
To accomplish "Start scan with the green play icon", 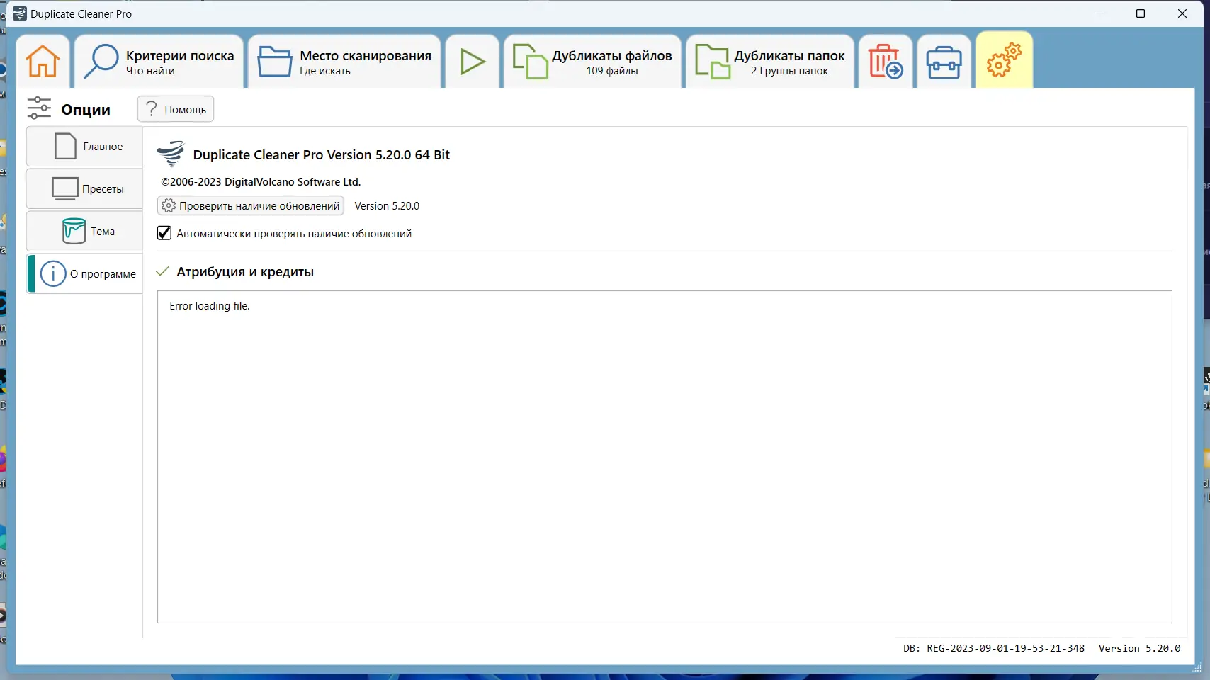I will tap(473, 62).
